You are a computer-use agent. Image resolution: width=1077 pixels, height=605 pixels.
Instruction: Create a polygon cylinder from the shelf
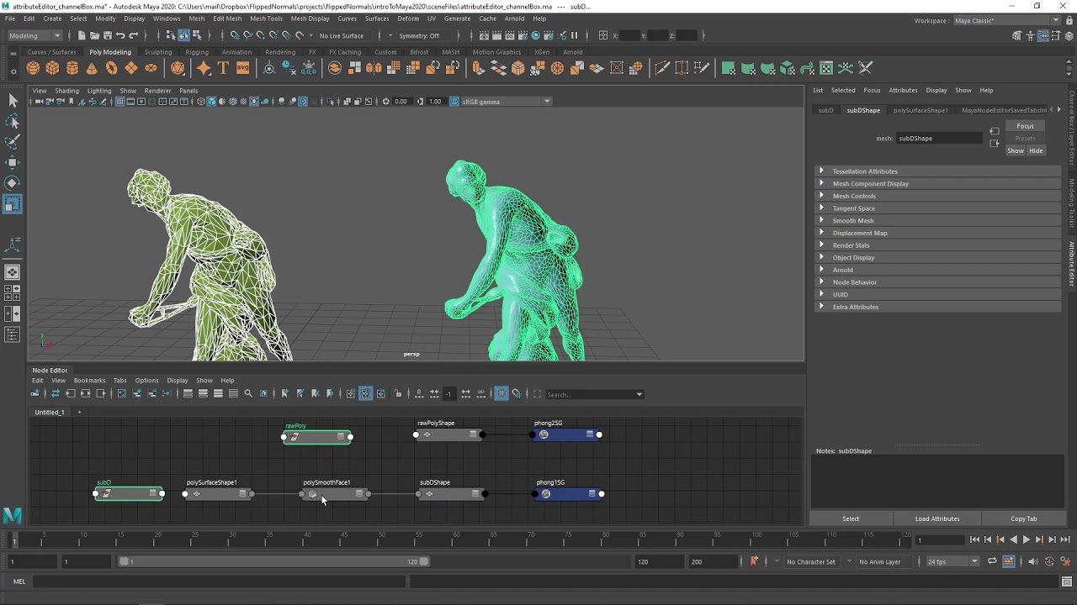point(72,68)
